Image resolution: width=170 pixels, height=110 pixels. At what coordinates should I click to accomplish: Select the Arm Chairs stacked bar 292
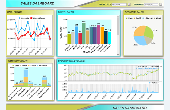click(44, 82)
